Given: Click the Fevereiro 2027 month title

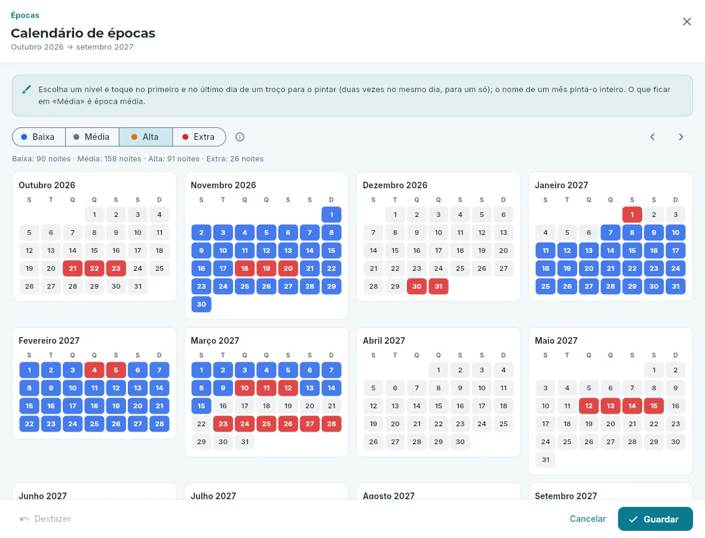Looking at the screenshot, I should (x=49, y=341).
